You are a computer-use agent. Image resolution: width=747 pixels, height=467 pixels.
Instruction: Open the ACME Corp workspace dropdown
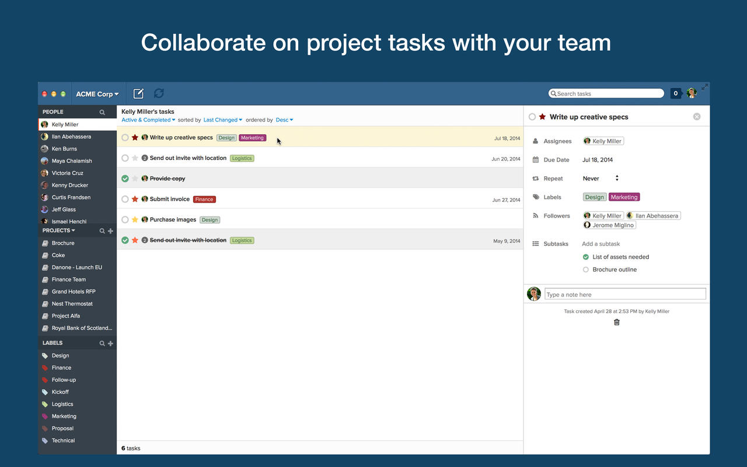97,94
